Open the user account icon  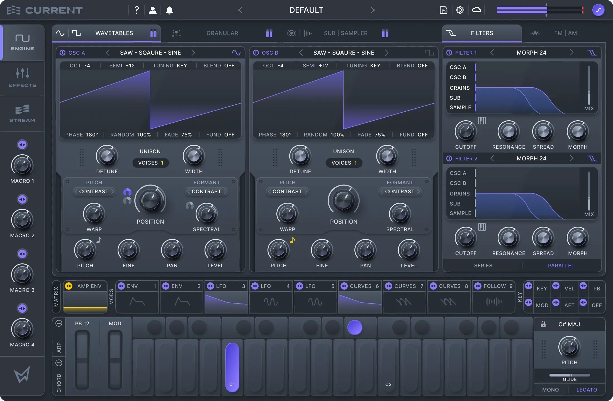pos(152,10)
